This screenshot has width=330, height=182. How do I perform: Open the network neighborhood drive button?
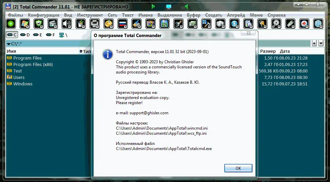point(63,35)
